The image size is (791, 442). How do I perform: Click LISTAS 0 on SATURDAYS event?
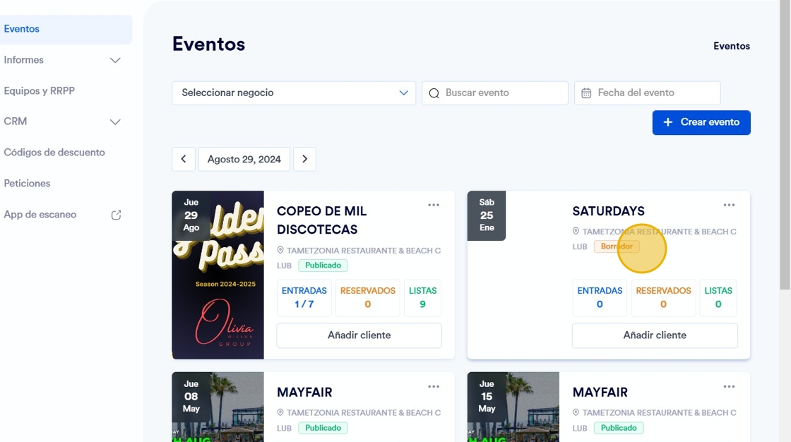pos(718,298)
